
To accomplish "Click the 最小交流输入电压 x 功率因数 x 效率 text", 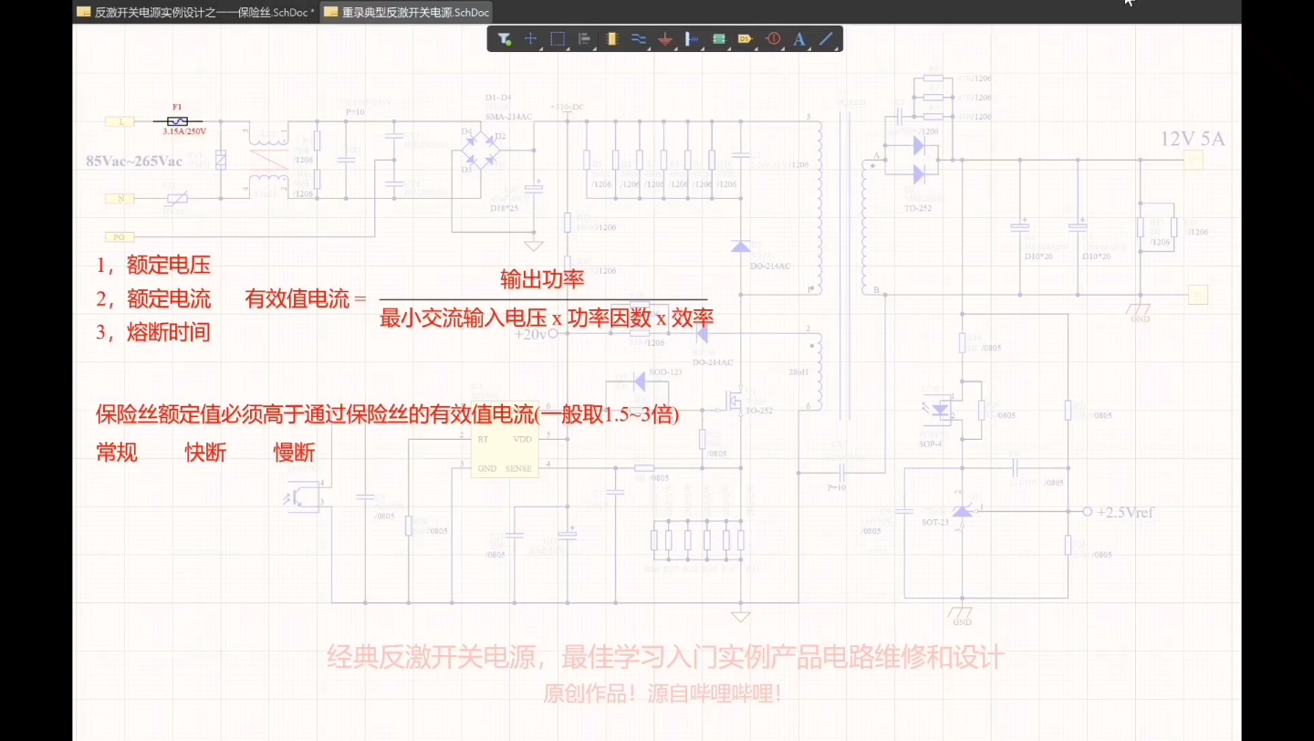I will click(x=547, y=318).
